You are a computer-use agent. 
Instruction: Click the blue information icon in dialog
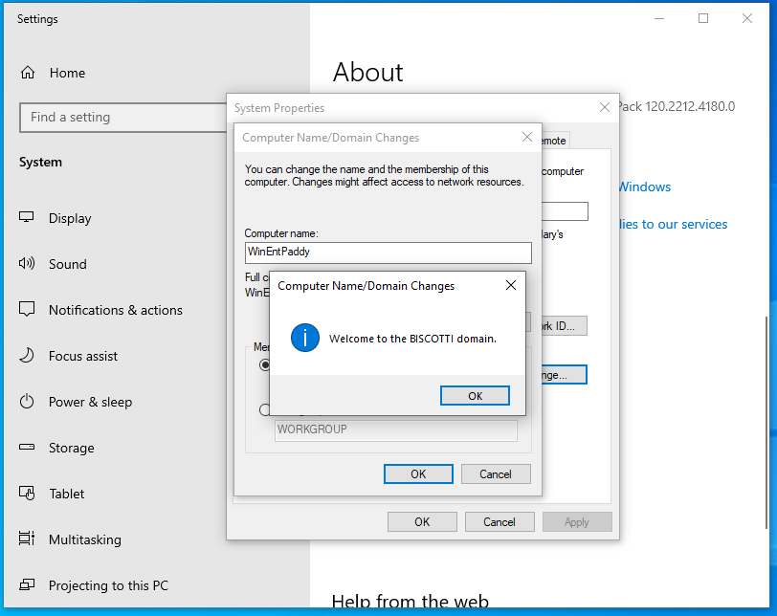coord(304,338)
